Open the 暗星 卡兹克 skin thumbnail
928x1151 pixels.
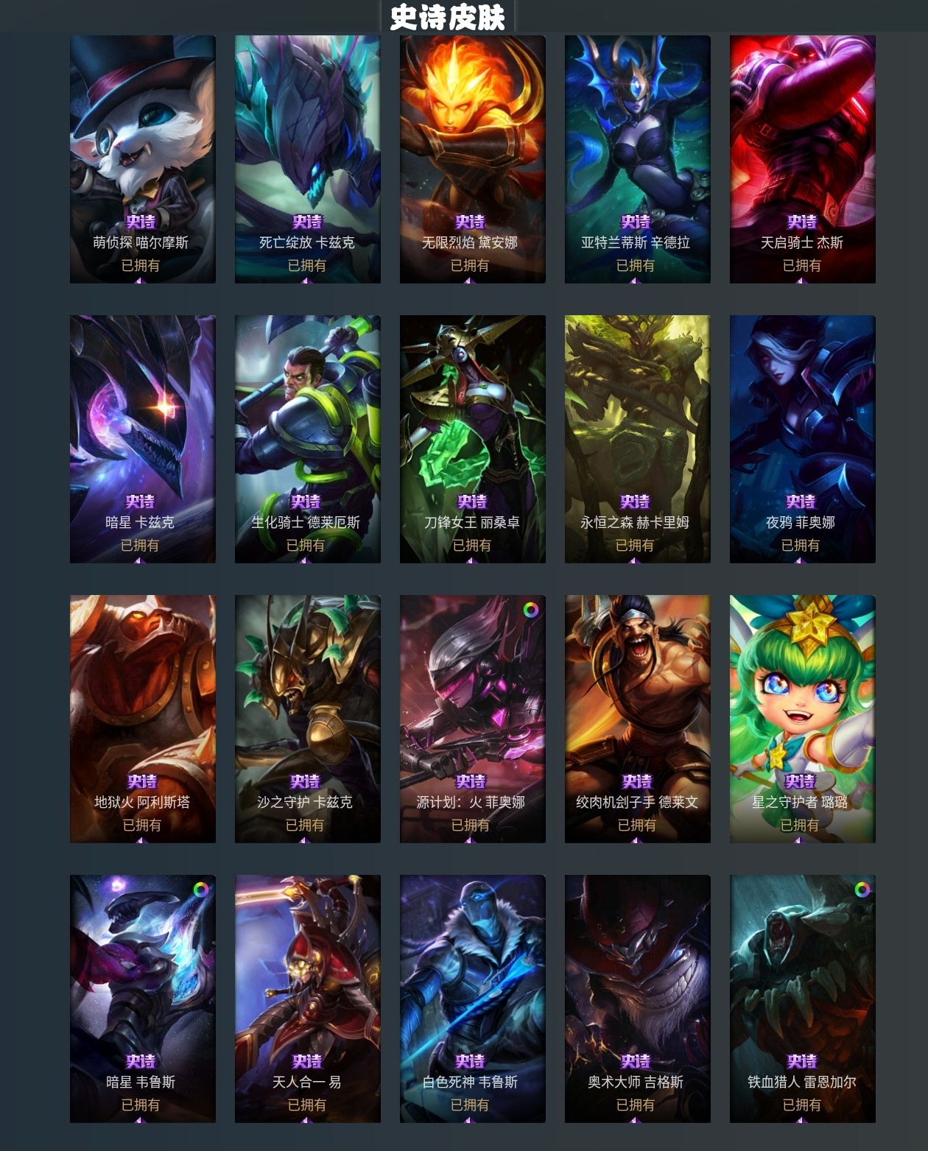pos(143,439)
